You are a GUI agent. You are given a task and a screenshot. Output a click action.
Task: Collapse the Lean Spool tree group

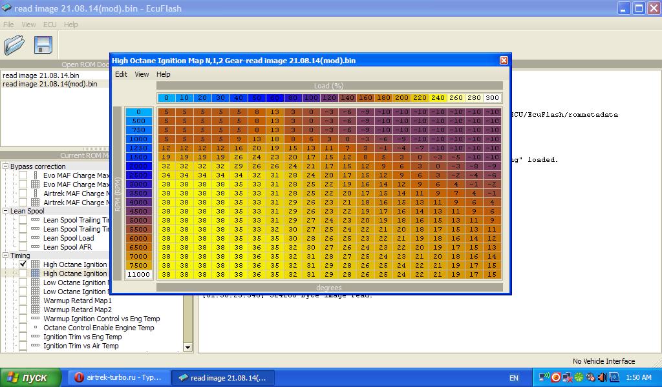(x=5, y=211)
